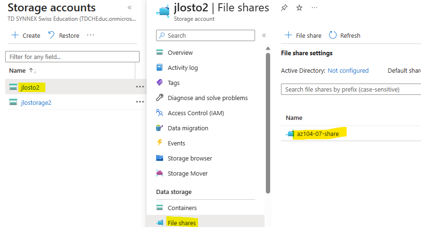Viewport: 421px width, 228px height.
Task: Open the Storage Mover menu item
Action: [x=188, y=173]
